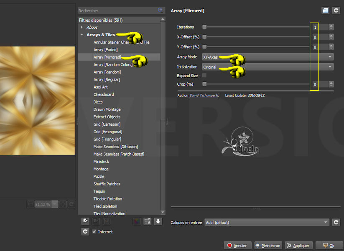Enable the Expand Size checkbox
Screen dimensions: 344x251
pos(204,76)
